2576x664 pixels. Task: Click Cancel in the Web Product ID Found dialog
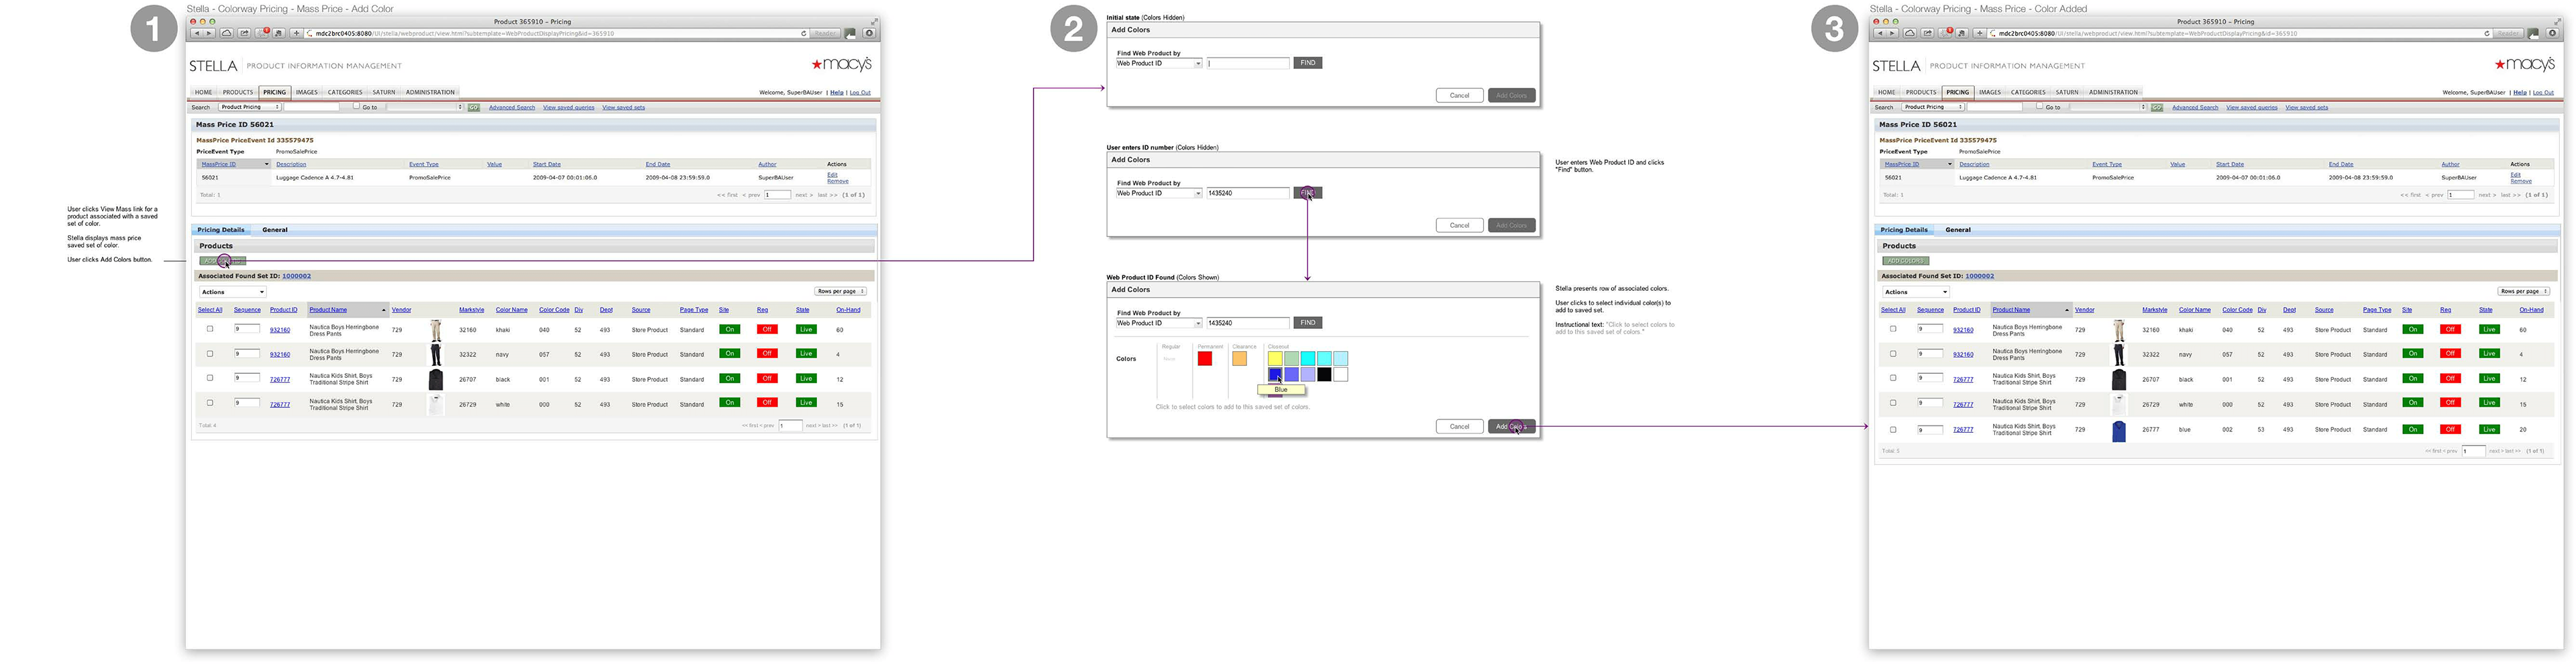(x=1460, y=426)
